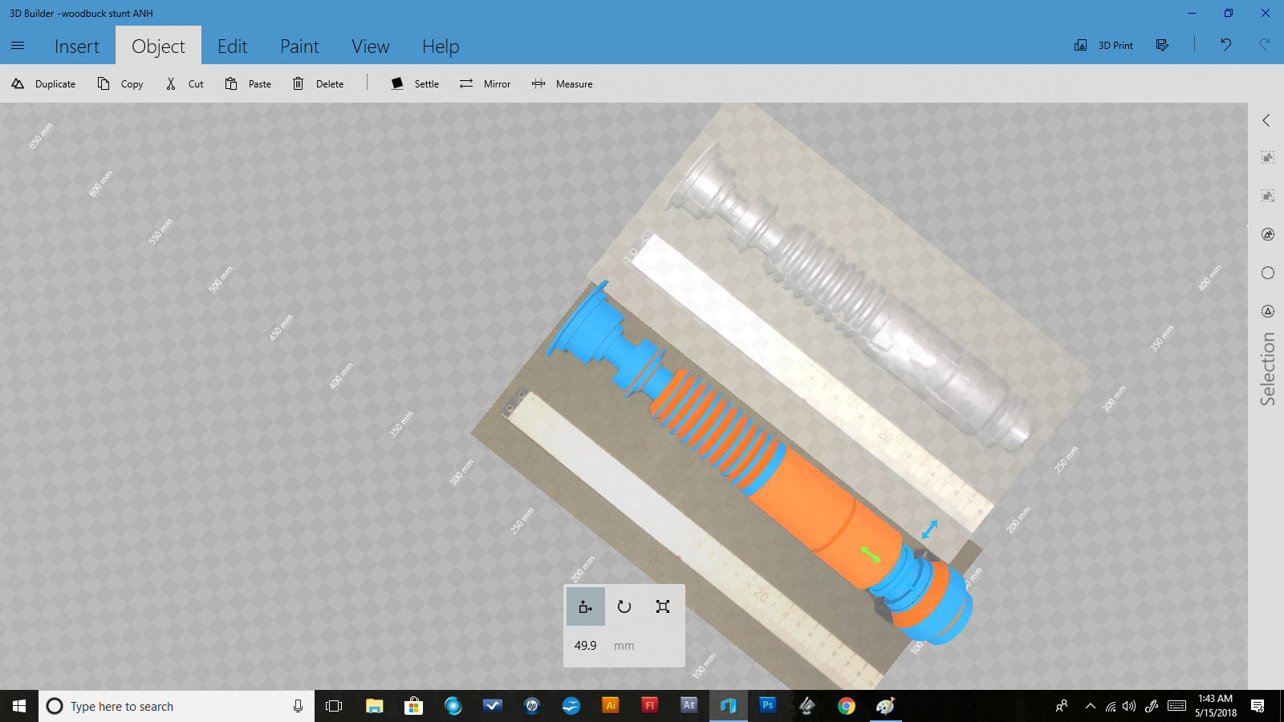This screenshot has width=1284, height=722.
Task: Open After Effects from taskbar
Action: (689, 706)
